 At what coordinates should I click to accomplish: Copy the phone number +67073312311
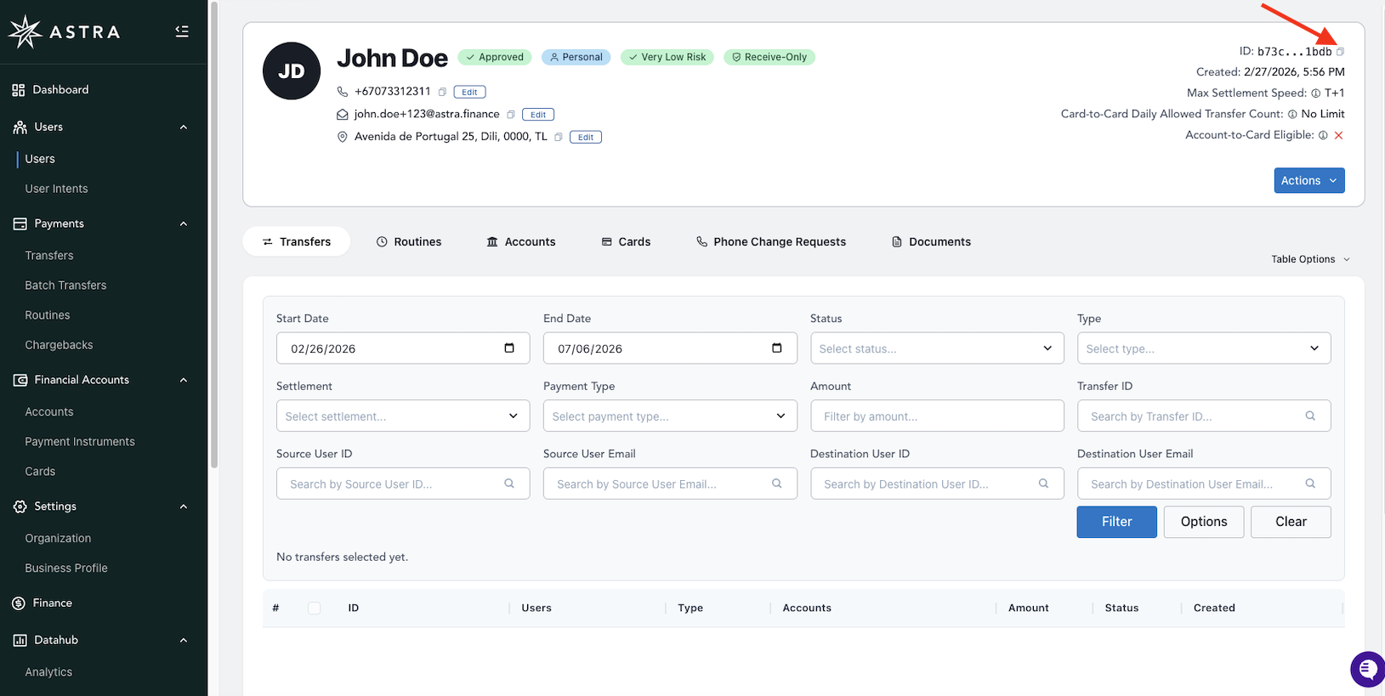coord(442,92)
